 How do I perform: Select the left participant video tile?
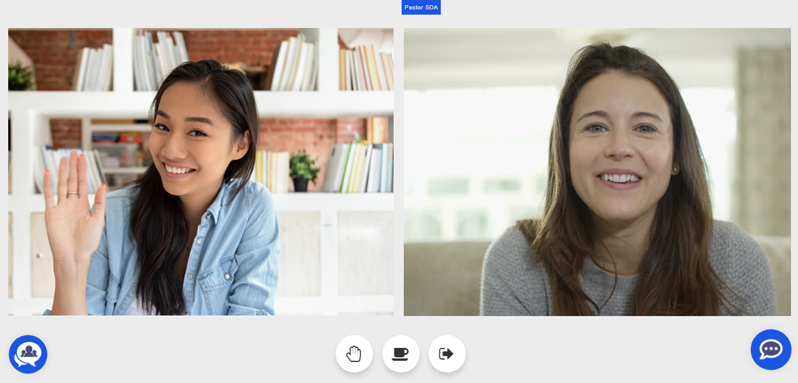coord(201,172)
